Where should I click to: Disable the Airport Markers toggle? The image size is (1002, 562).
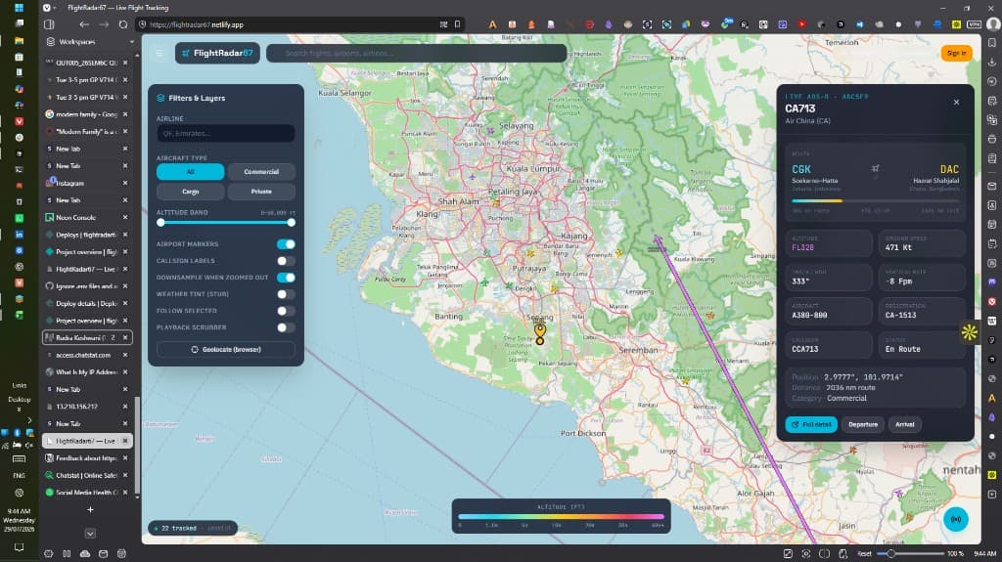[286, 244]
